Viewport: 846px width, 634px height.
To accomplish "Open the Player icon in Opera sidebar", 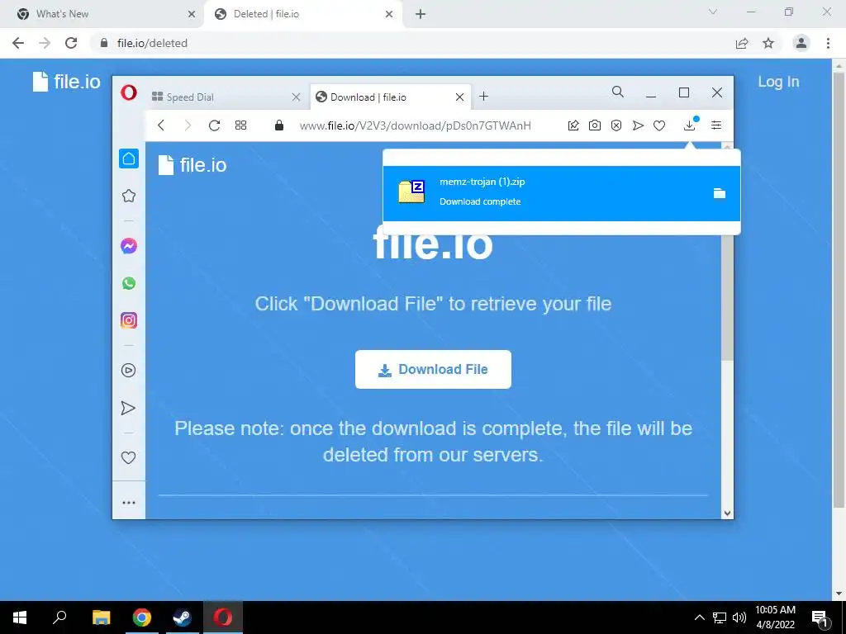I will [128, 371].
